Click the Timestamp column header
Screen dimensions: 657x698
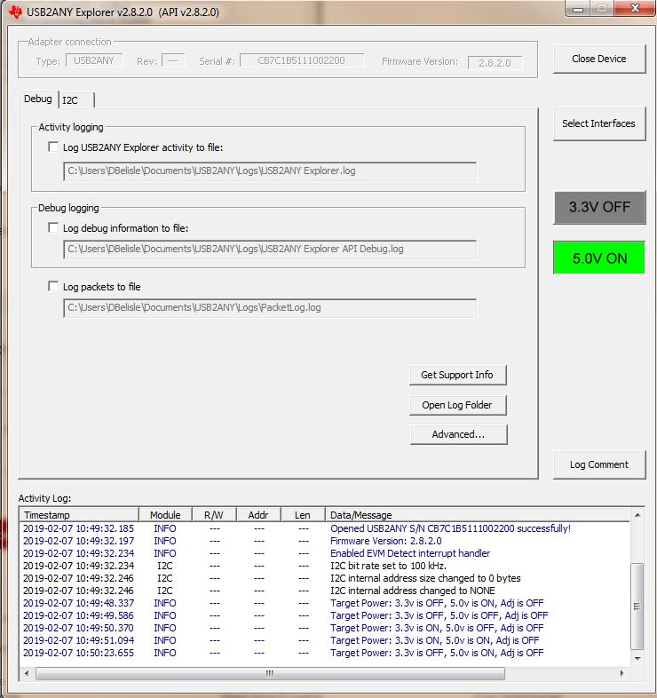pos(79,515)
